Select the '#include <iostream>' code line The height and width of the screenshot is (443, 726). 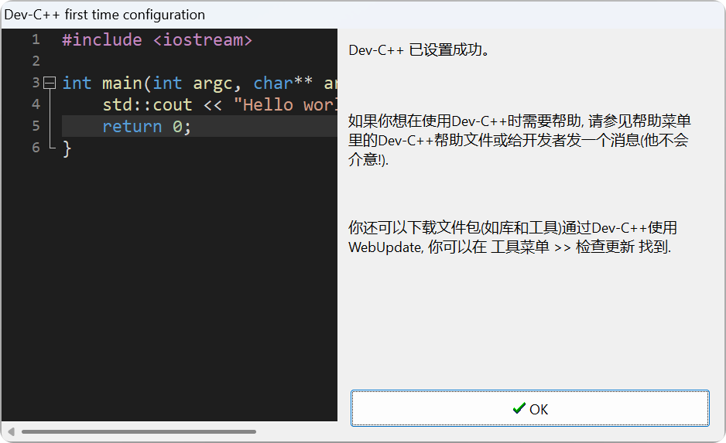click(157, 39)
